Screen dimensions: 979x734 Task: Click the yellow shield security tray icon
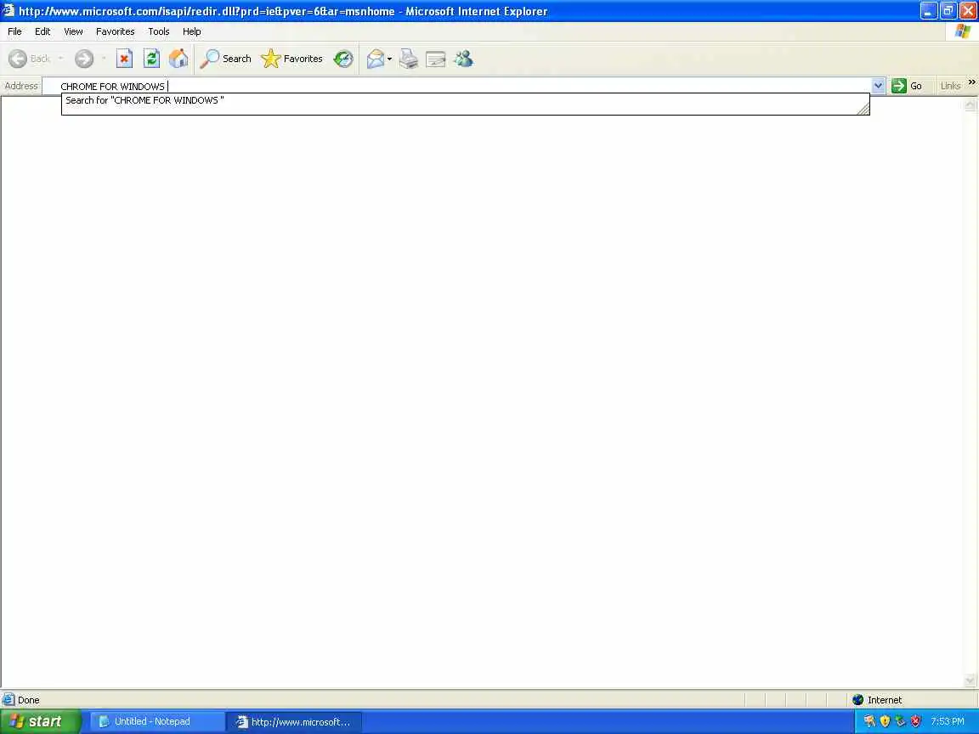coord(885,721)
